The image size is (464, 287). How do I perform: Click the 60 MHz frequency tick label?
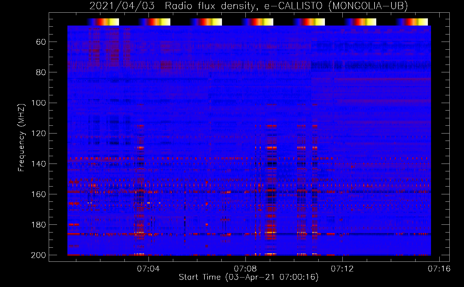41,42
